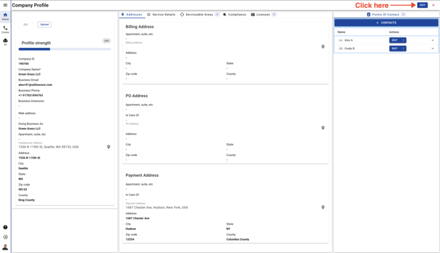Click the Upload logo button
This screenshot has height=253, width=440.
point(45,25)
